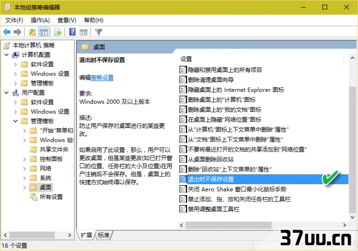
Task: Click the 设置 column header
Action: pos(186,59)
